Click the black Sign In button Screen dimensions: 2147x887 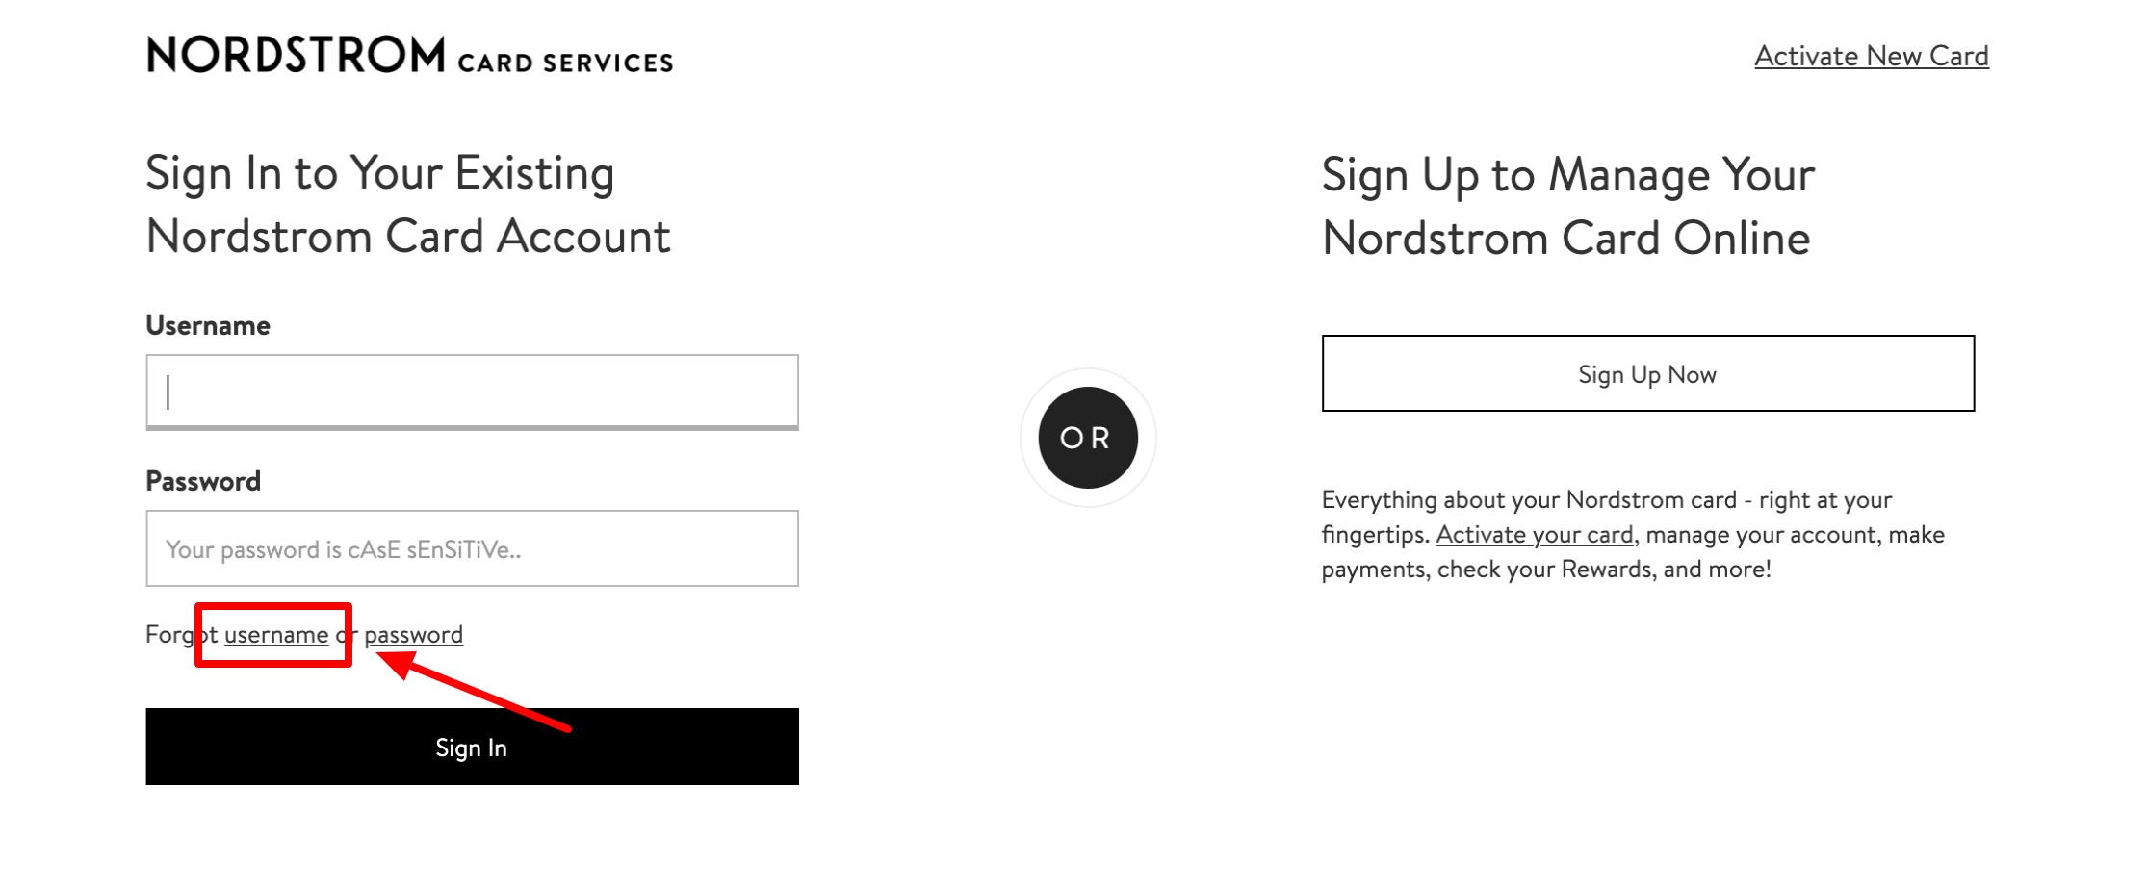472,747
